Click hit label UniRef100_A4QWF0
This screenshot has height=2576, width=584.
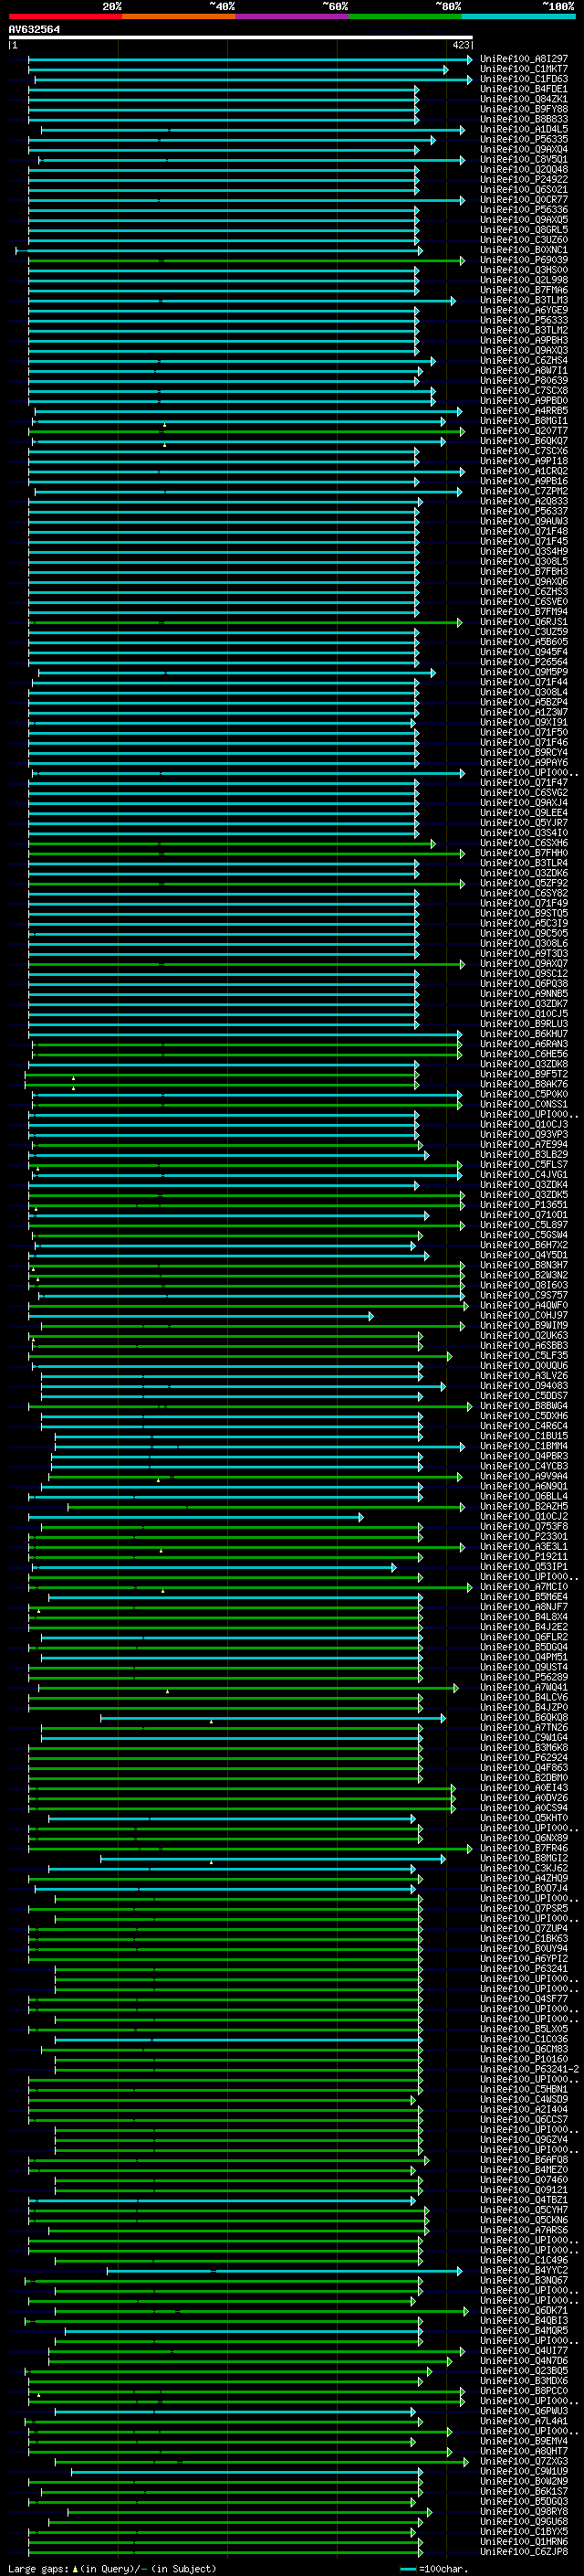(x=524, y=1307)
